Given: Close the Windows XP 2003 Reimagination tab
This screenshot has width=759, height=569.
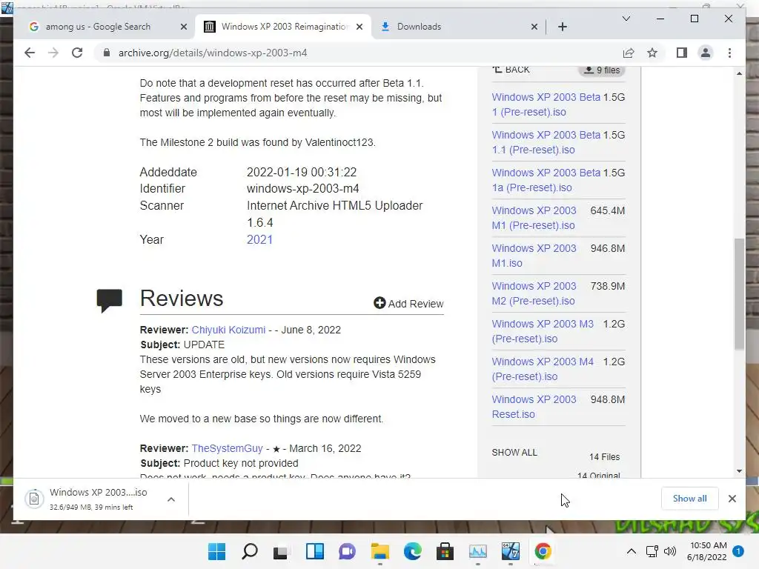Looking at the screenshot, I should point(359,27).
